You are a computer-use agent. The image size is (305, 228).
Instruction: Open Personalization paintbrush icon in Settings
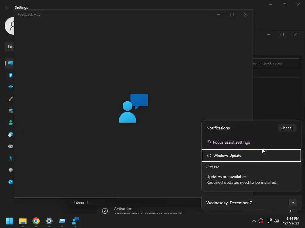pos(11,99)
